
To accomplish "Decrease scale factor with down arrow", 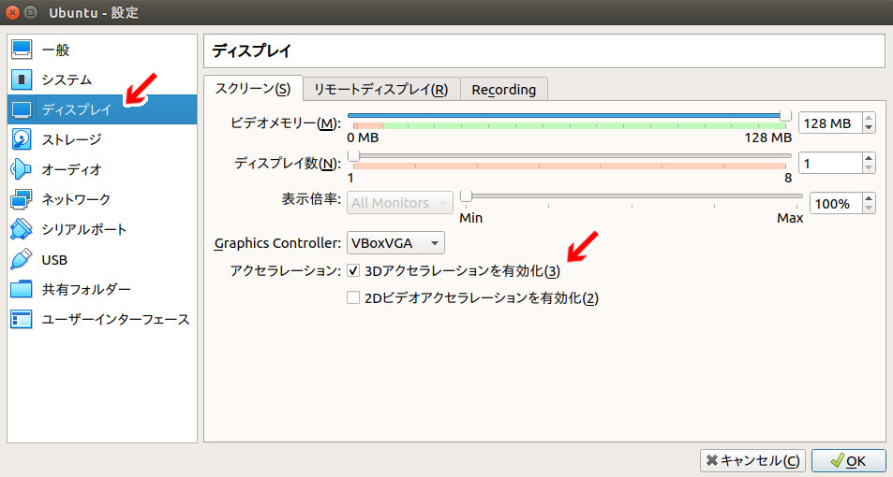I will click(869, 209).
